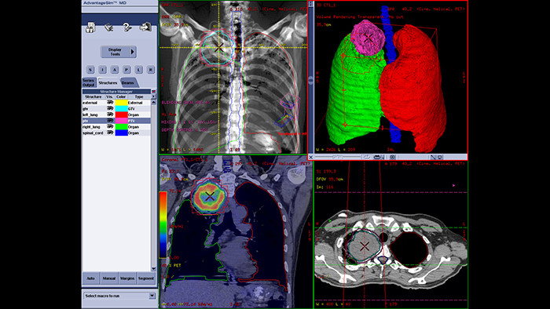This screenshot has width=550, height=309.
Task: Expand Structure Manager column header arrow
Action: point(153,96)
